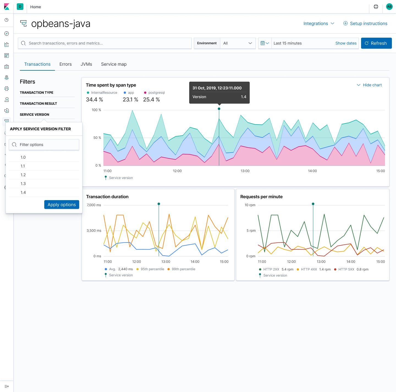Open the Maps app in sidebar
The height and width of the screenshot is (392, 396).
click(7, 78)
